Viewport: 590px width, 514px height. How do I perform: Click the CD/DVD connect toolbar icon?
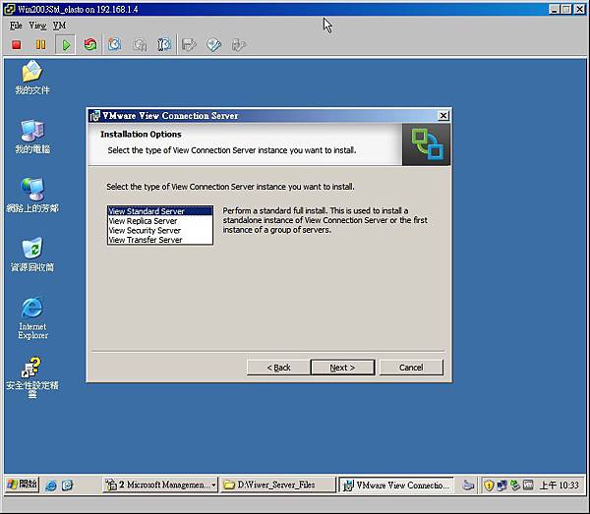click(x=213, y=45)
